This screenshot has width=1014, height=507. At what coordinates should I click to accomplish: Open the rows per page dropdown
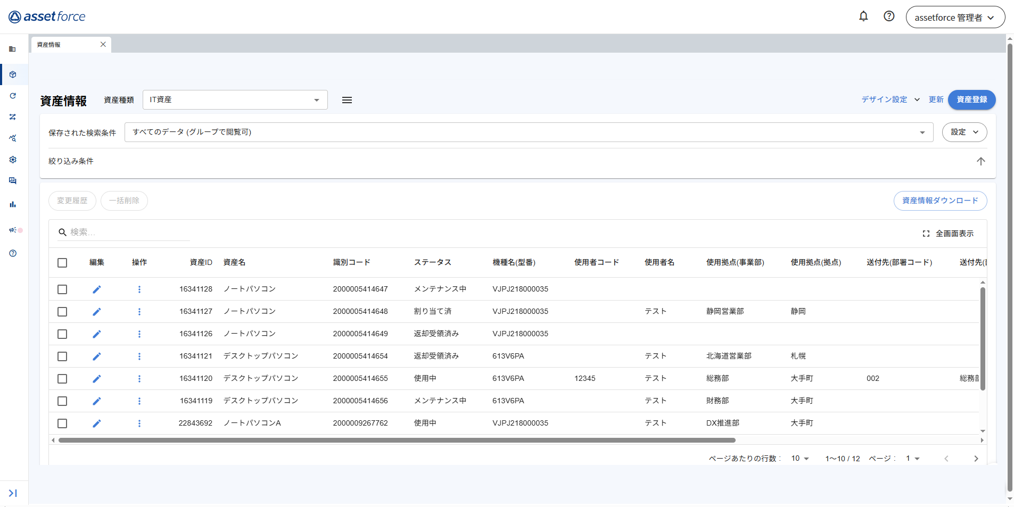tap(799, 459)
